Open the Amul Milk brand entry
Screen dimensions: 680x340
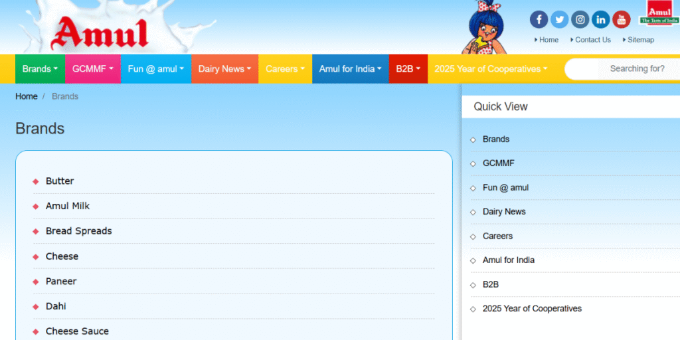[68, 206]
